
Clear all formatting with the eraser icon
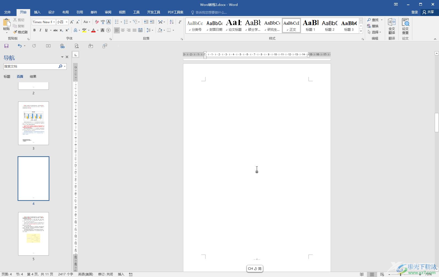[x=97, y=22]
